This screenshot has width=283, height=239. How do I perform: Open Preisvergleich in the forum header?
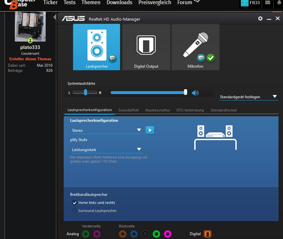pyautogui.click(x=155, y=3)
